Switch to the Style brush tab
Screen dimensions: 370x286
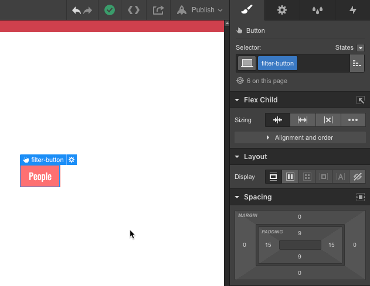coord(247,10)
